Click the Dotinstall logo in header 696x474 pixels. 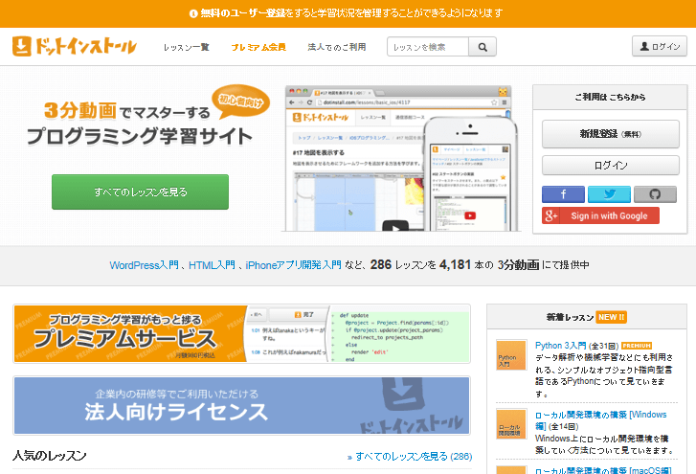[74, 46]
